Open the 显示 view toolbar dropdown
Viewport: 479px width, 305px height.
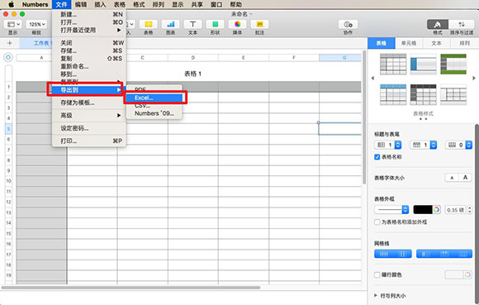coord(13,25)
